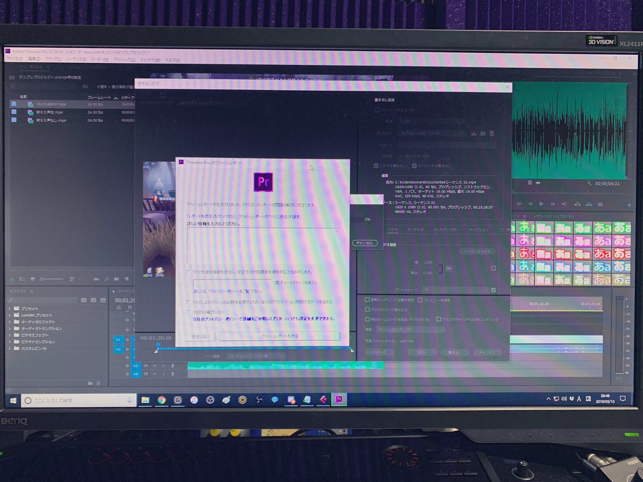This screenshot has width=643, height=482.
Task: Expand ビデオトランジション folder
Action: click(x=10, y=342)
